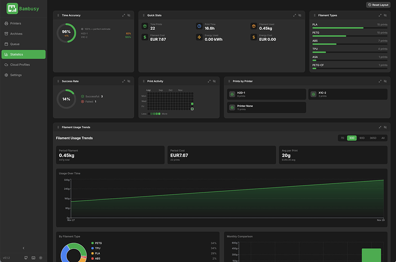Click the Reset Layout button
The width and height of the screenshot is (396, 262).
tap(378, 5)
